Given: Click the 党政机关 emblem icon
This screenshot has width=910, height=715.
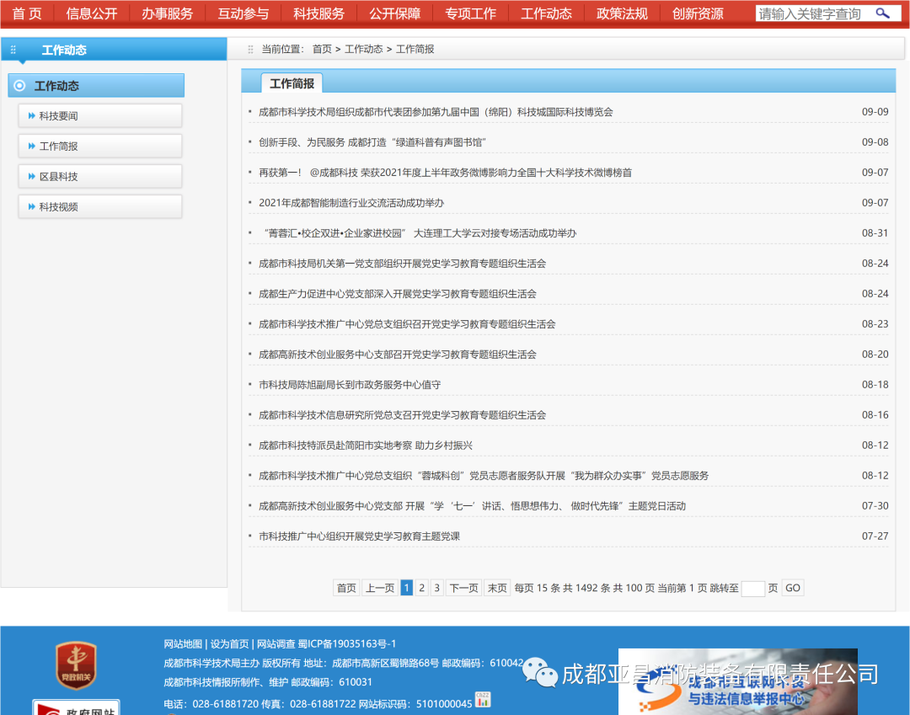Looking at the screenshot, I should (76, 665).
